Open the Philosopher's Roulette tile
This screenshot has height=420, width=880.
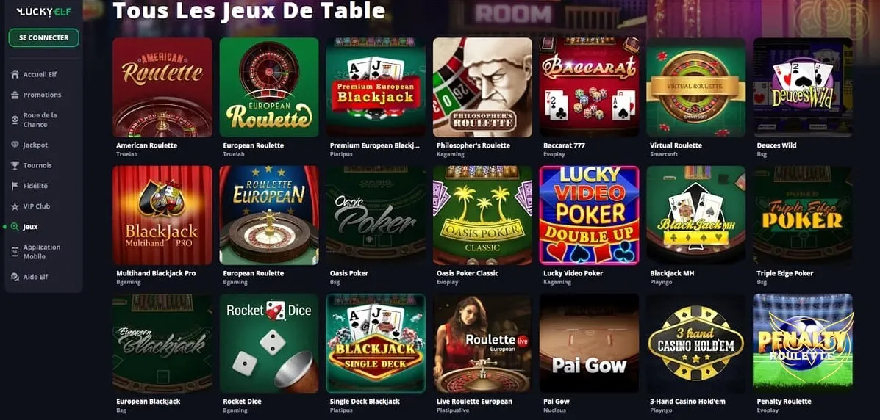point(482,87)
